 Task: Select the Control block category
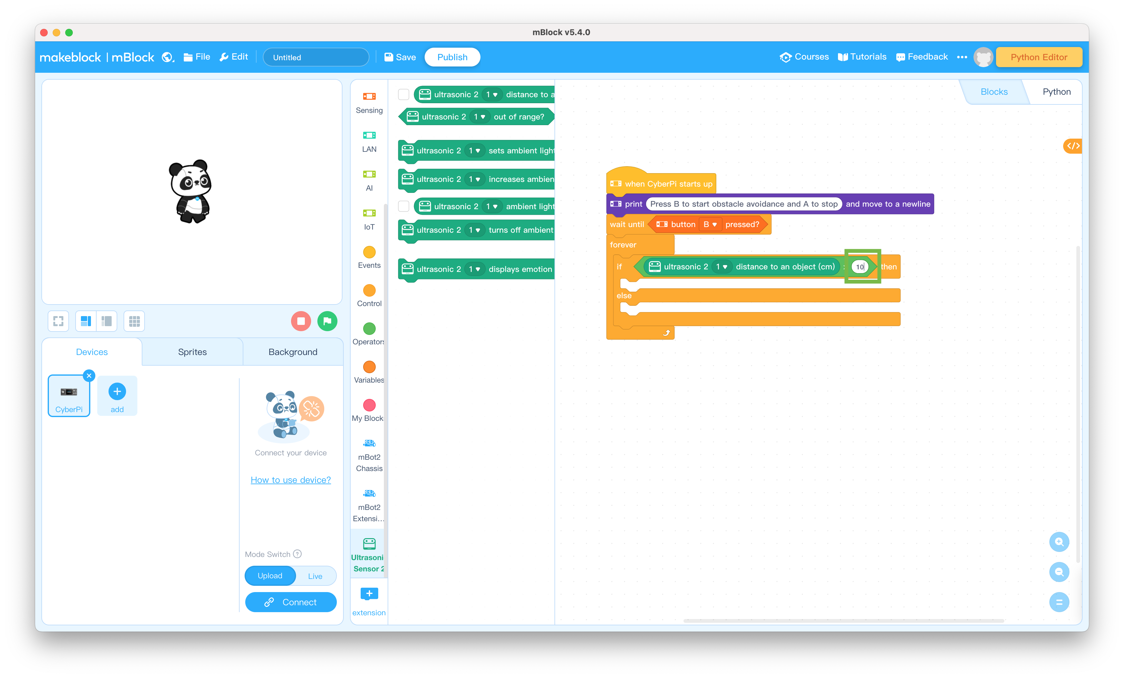click(369, 296)
